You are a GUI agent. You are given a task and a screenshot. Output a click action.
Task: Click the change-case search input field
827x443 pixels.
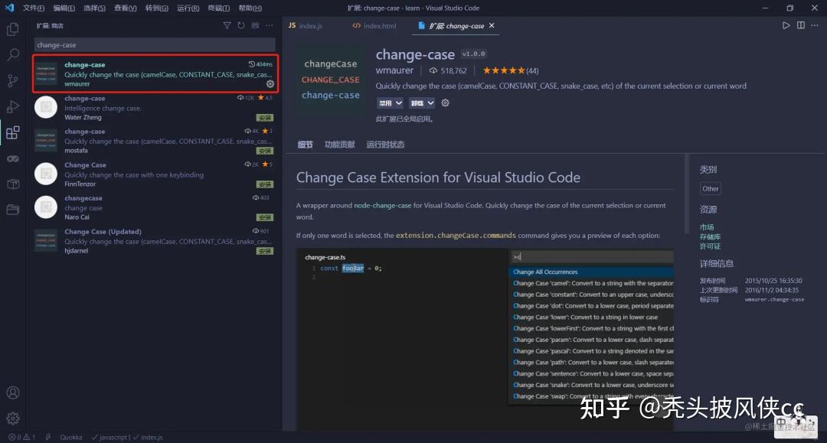[155, 45]
